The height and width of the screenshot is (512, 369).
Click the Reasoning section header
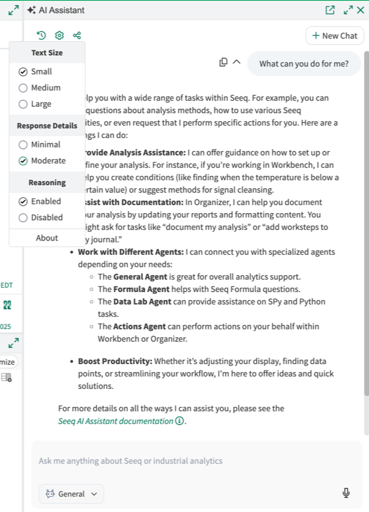pos(47,183)
